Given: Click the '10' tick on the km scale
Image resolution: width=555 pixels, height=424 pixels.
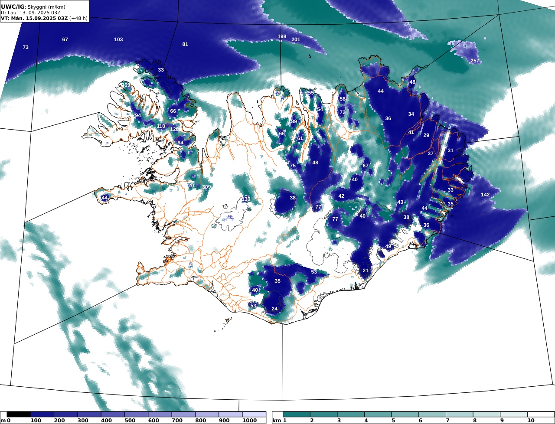Looking at the screenshot, I should 531,421.
